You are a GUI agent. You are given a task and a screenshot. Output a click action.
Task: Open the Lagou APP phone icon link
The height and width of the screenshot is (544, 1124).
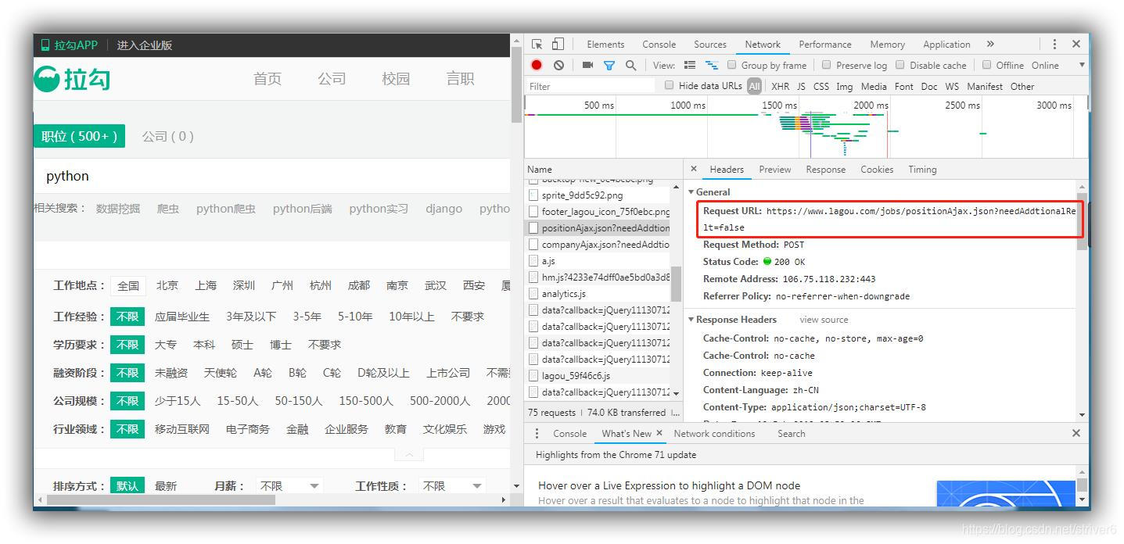pos(45,45)
